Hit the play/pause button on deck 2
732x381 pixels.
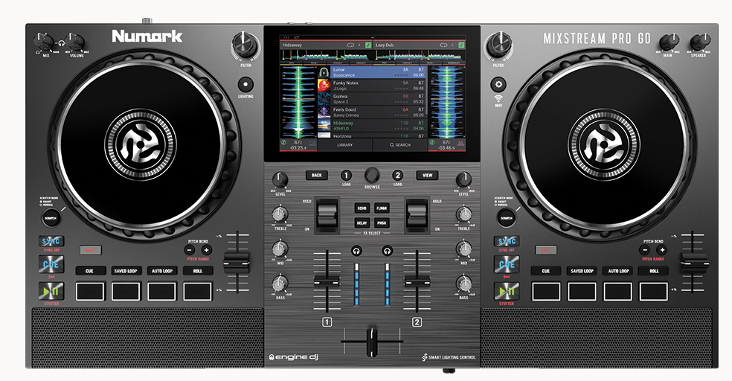pos(507,292)
